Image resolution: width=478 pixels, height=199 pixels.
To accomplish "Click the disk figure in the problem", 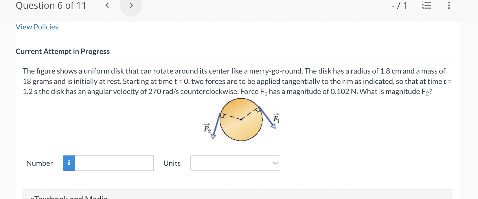I will pos(241,120).
